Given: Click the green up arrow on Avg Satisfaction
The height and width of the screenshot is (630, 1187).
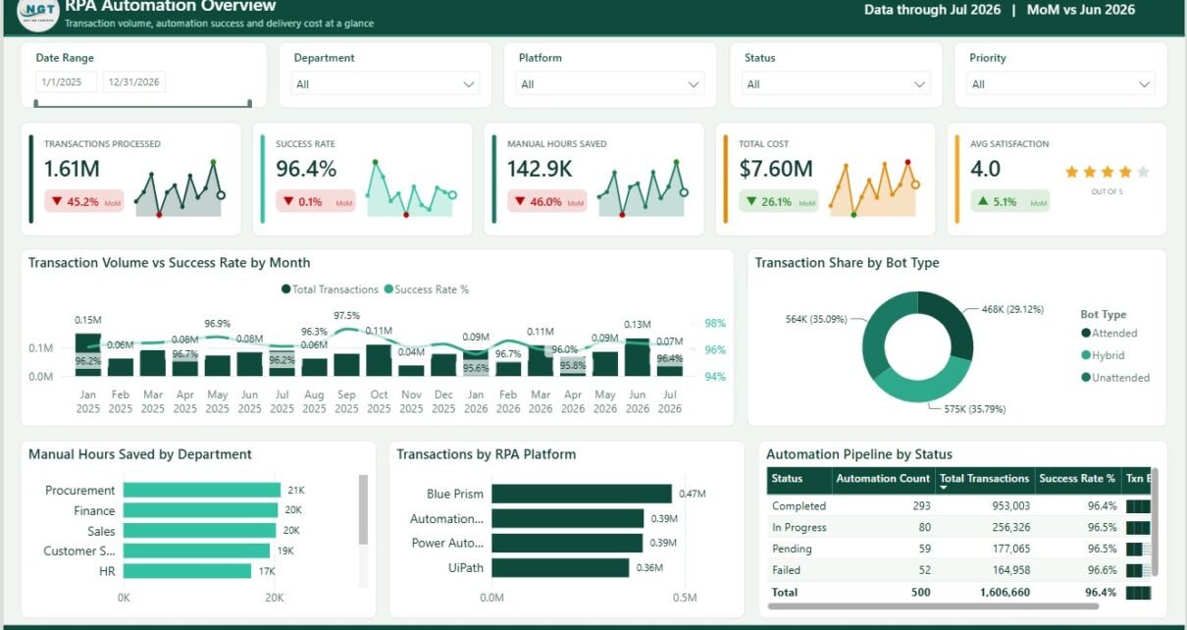Looking at the screenshot, I should (983, 202).
